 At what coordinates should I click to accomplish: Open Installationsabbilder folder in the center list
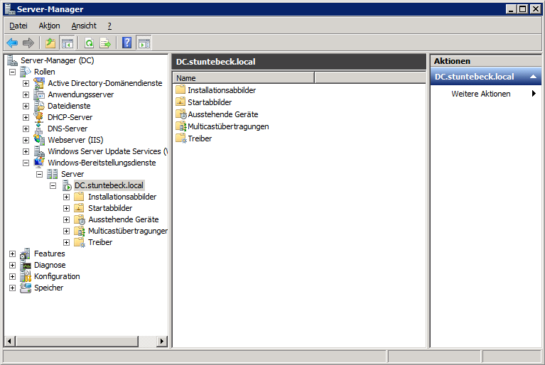pyautogui.click(x=221, y=90)
